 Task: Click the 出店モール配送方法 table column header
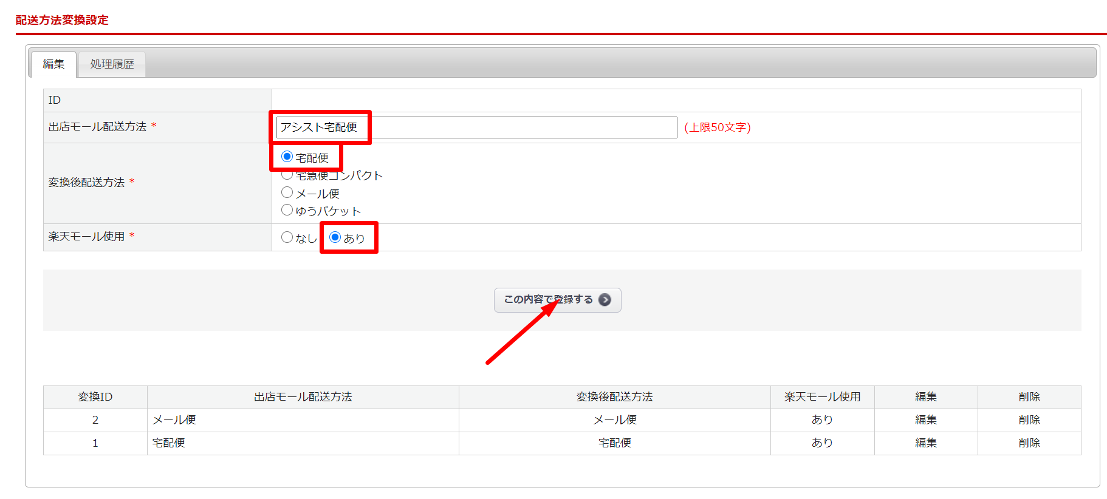pyautogui.click(x=303, y=397)
